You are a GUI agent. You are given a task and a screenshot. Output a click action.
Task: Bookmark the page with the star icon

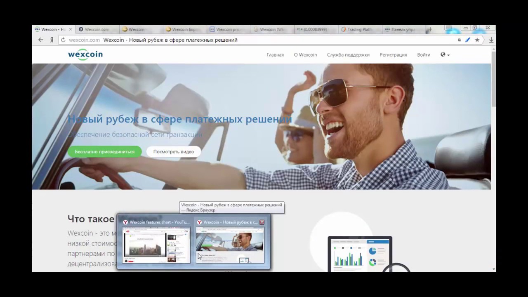(x=477, y=40)
